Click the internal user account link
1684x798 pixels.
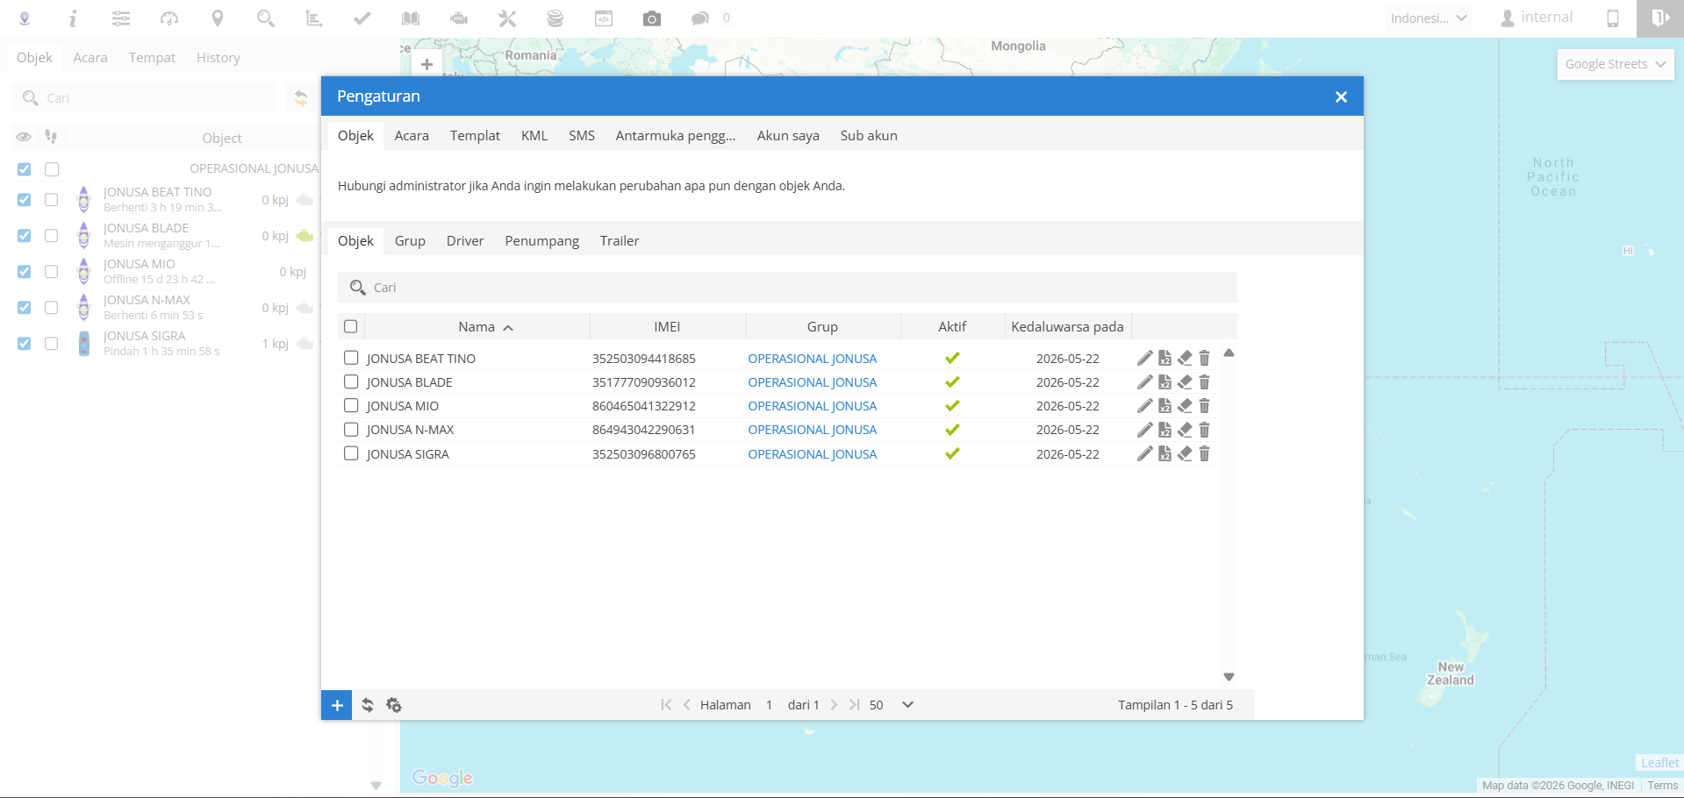[1537, 18]
